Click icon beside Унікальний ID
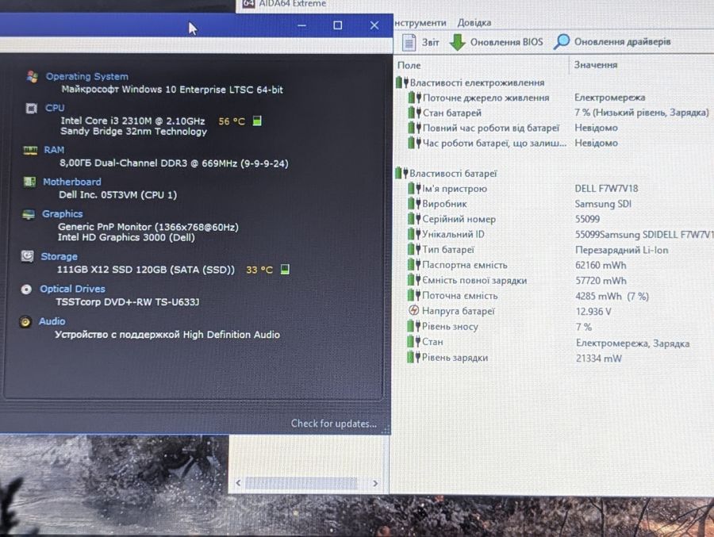The width and height of the screenshot is (714, 537). [414, 234]
